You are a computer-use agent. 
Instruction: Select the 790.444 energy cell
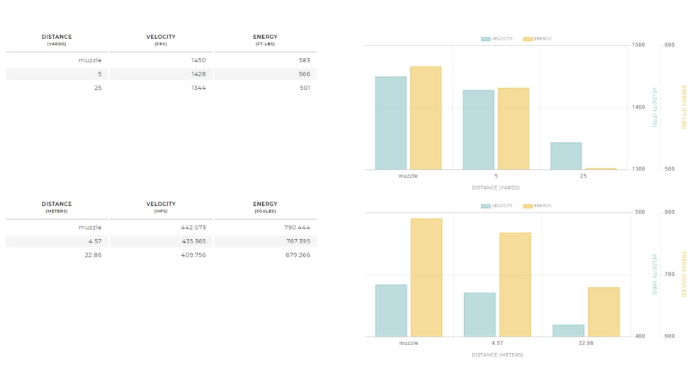pos(297,228)
